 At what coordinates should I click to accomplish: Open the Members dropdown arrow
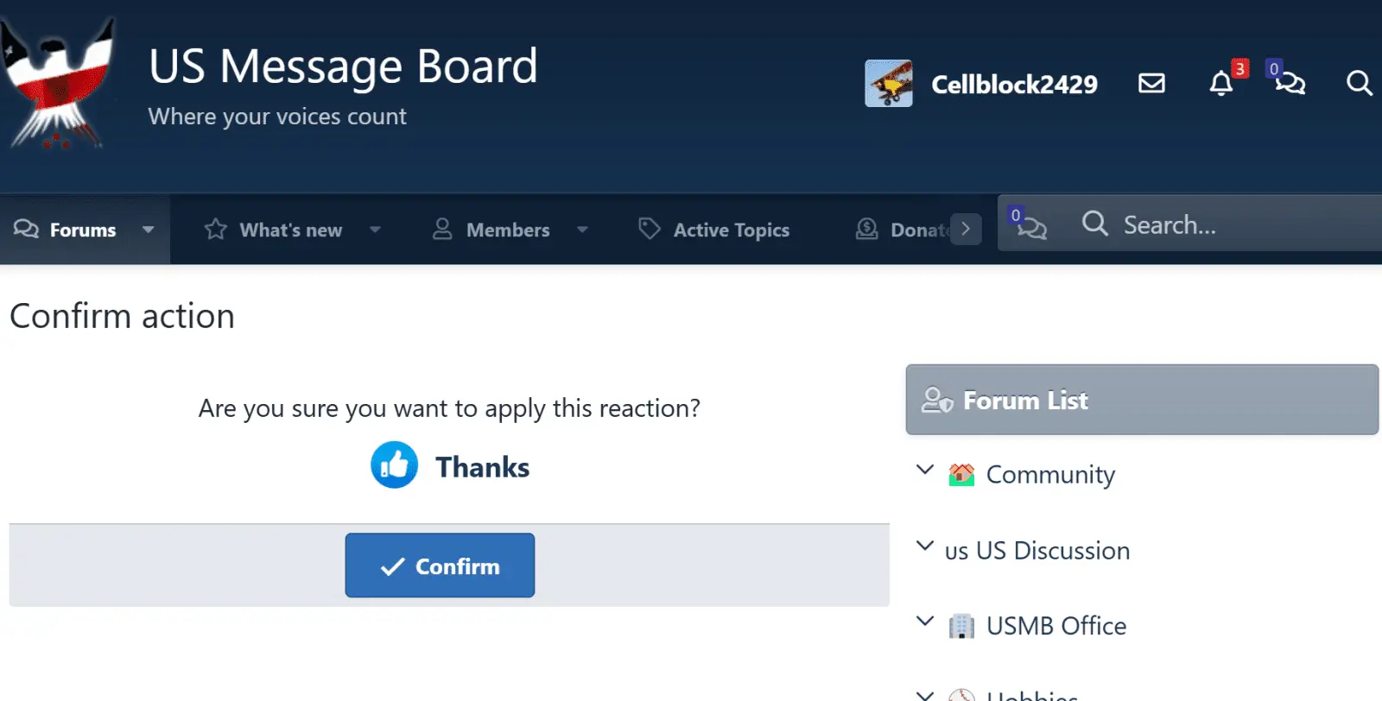coord(582,230)
